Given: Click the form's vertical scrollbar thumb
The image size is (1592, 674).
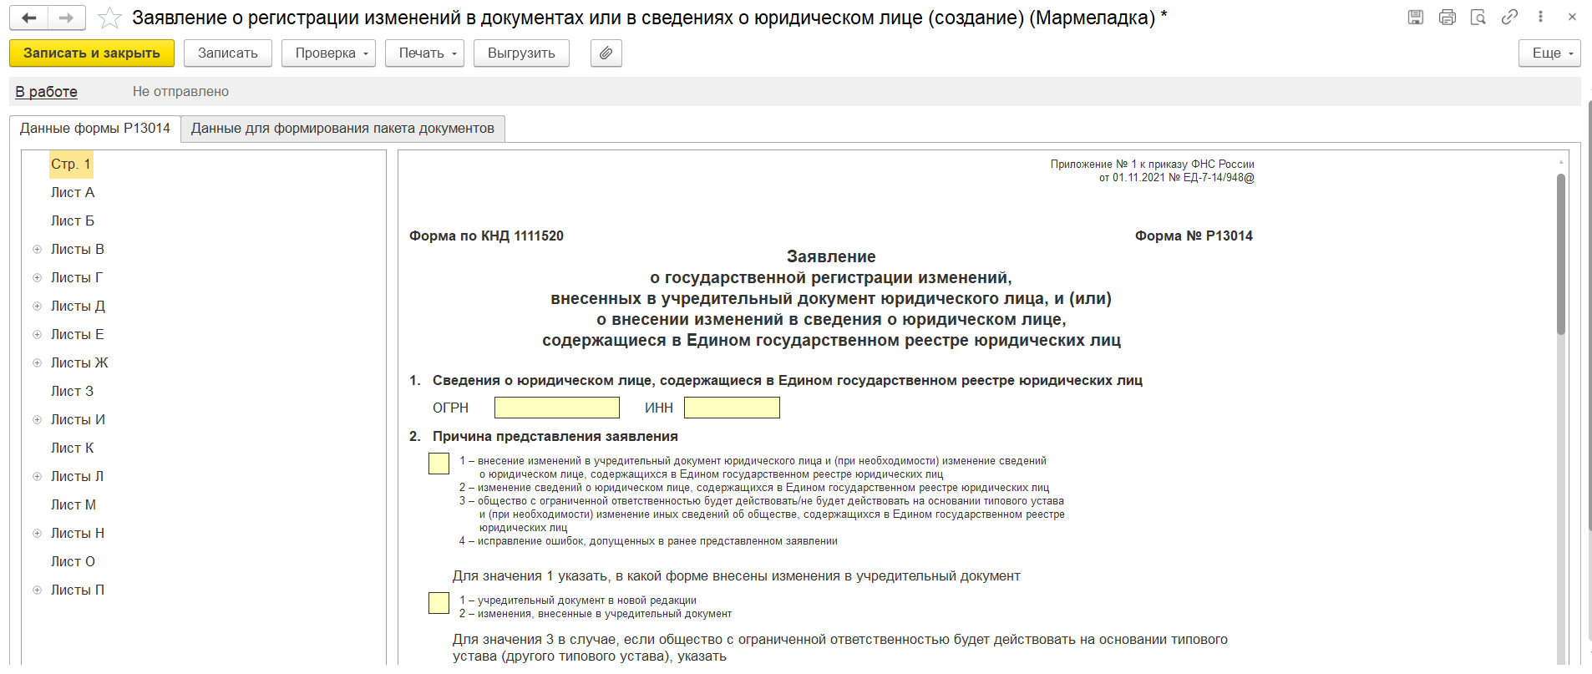Looking at the screenshot, I should click(x=1560, y=254).
